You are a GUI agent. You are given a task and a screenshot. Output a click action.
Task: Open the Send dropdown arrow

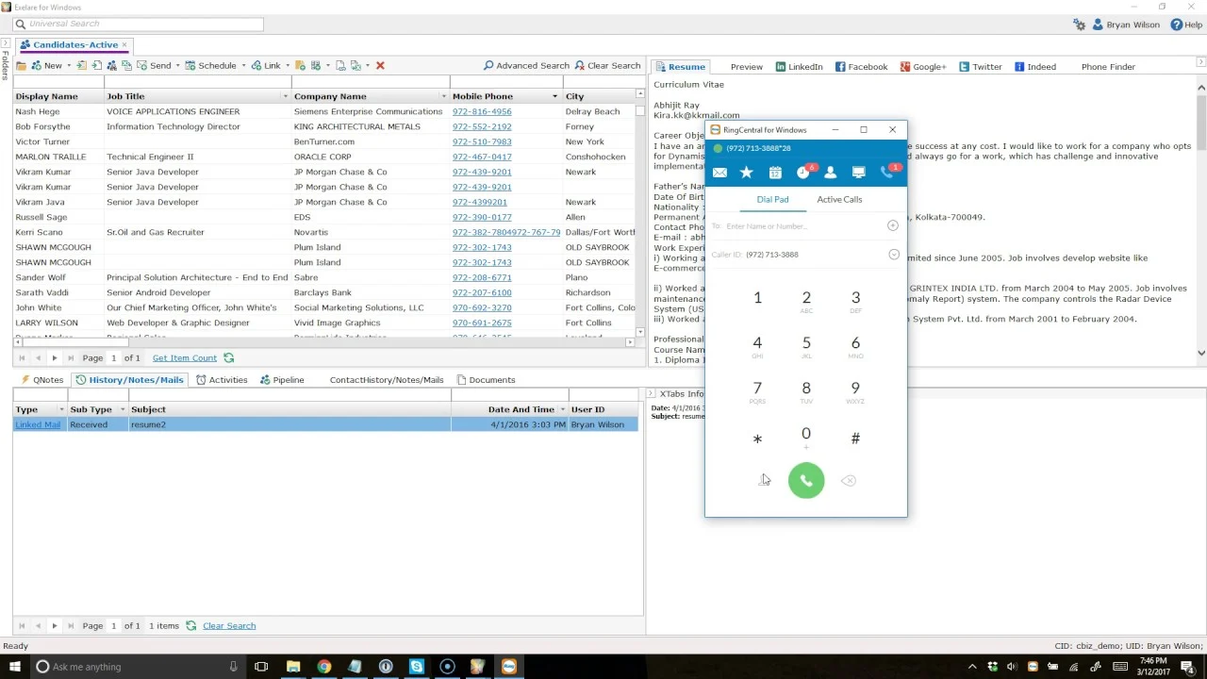tap(178, 66)
